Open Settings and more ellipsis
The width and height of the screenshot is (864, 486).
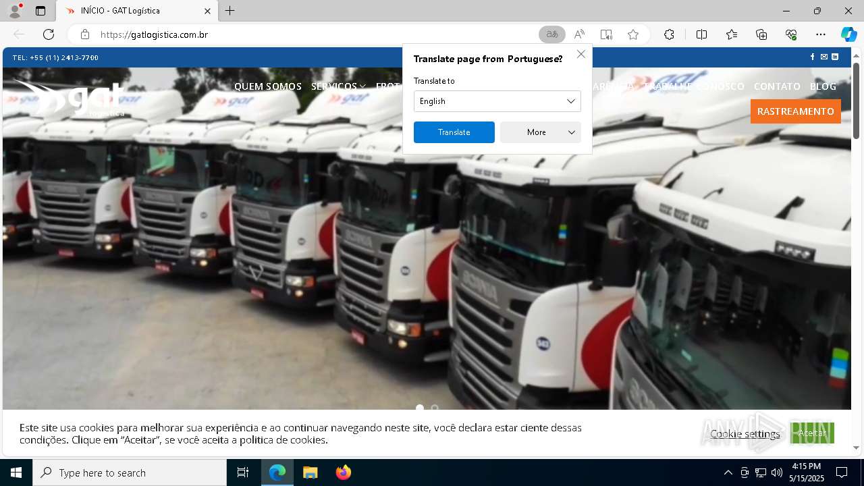point(821,34)
